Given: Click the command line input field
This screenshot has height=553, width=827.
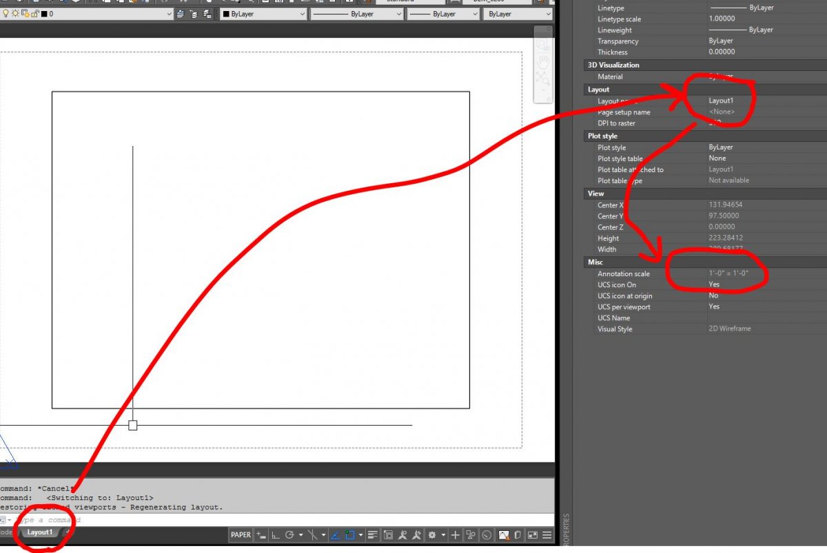Looking at the screenshot, I should coord(283,520).
